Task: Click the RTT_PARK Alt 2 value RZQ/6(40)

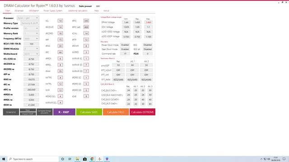Action: click(x=146, y=80)
